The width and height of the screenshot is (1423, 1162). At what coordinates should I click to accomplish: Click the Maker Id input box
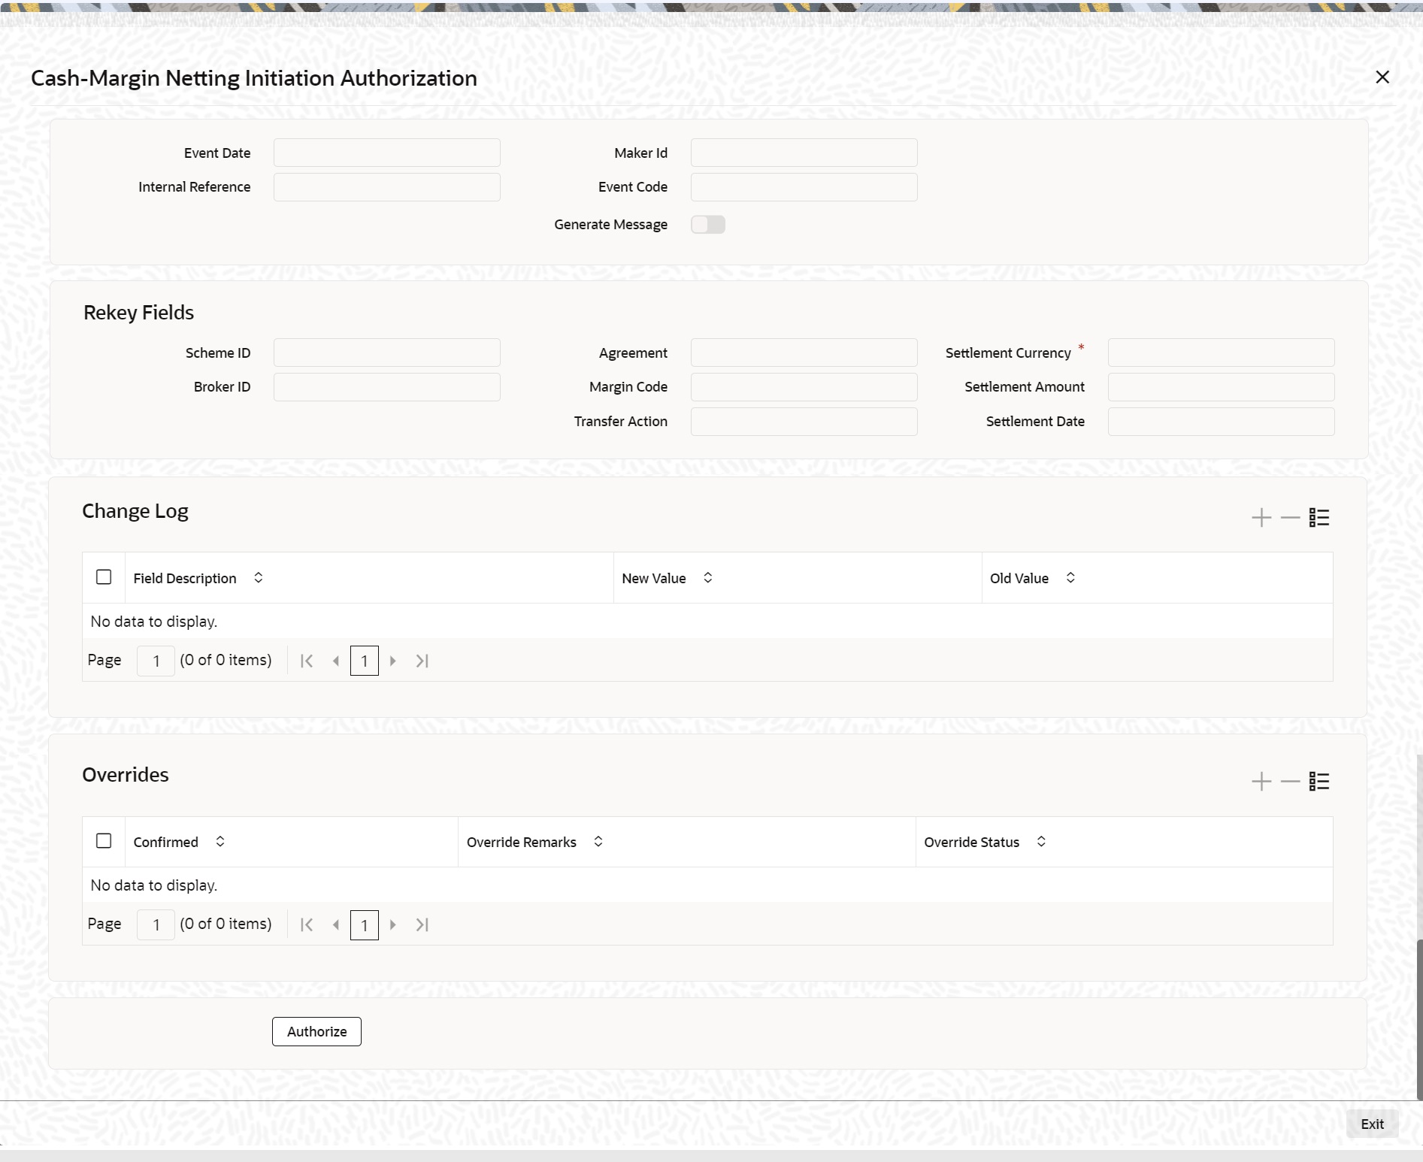coord(804,153)
